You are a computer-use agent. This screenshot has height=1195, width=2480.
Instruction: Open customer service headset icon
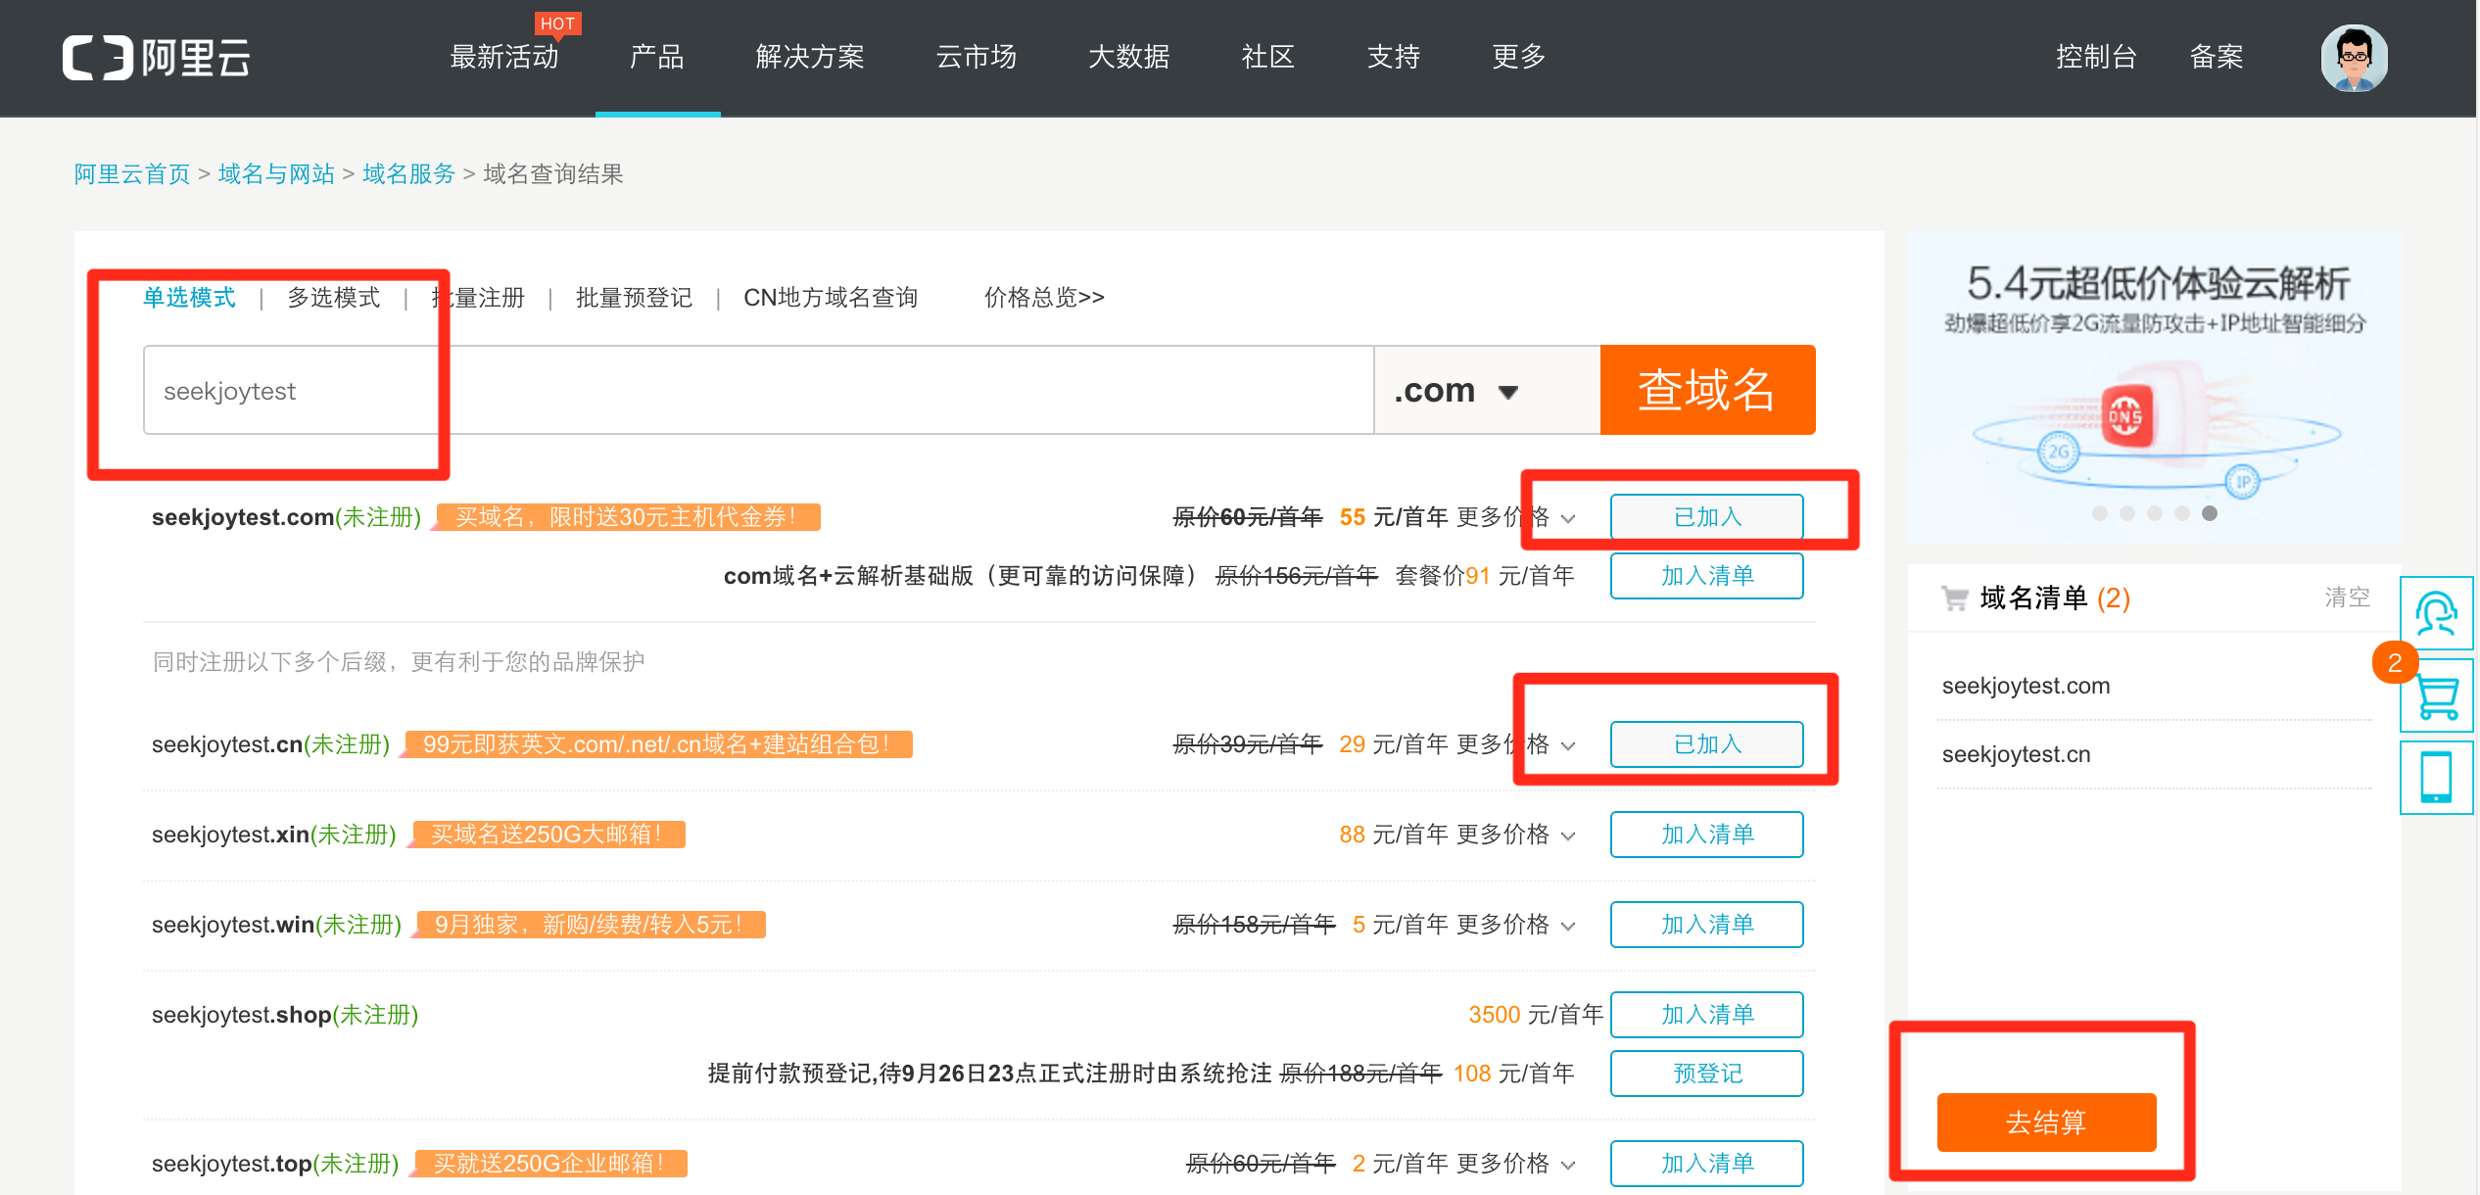(2436, 613)
